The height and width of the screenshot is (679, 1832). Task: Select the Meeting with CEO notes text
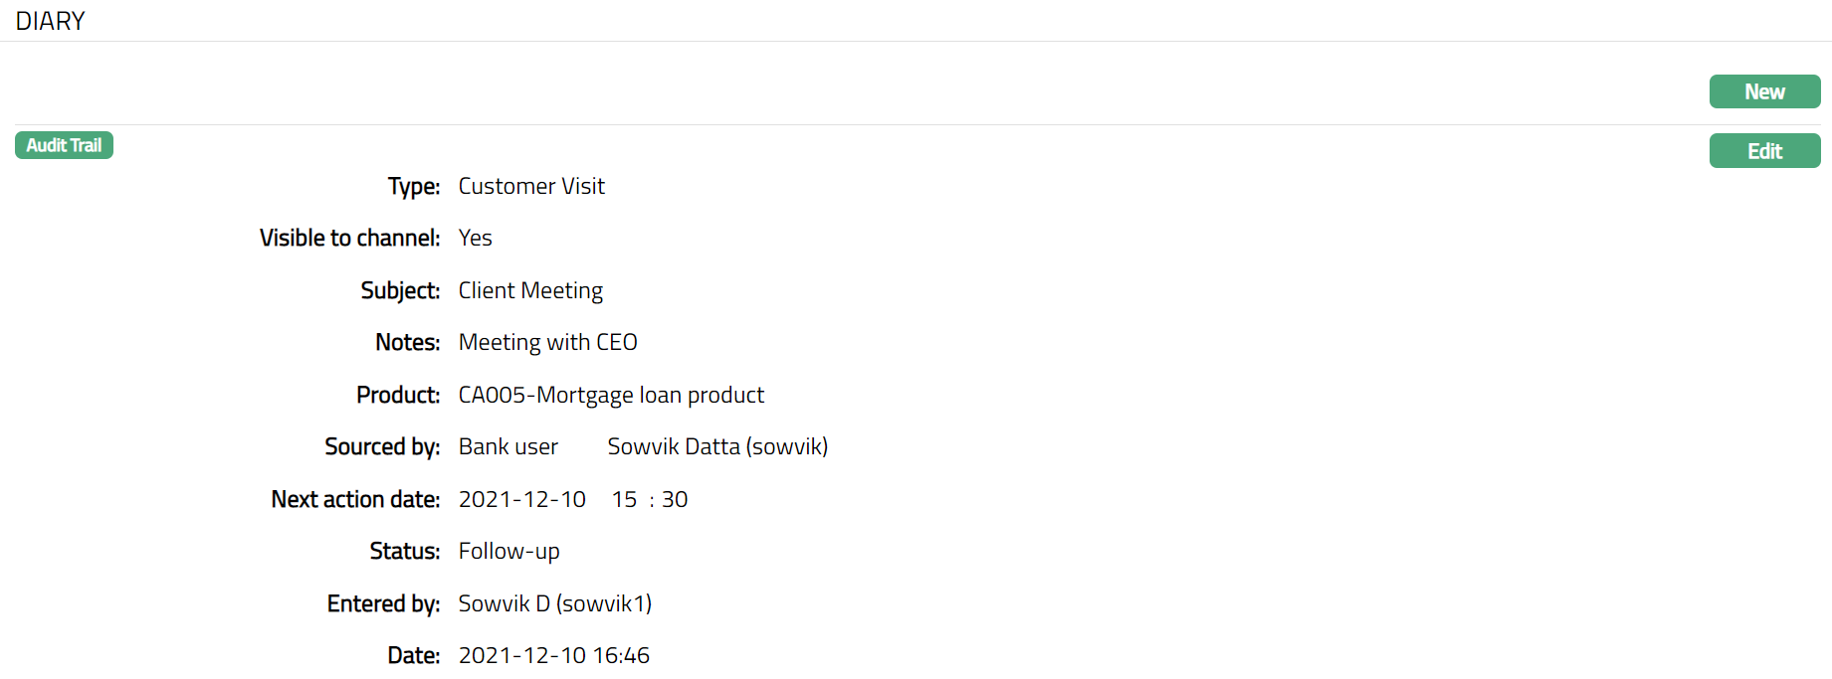tap(547, 342)
